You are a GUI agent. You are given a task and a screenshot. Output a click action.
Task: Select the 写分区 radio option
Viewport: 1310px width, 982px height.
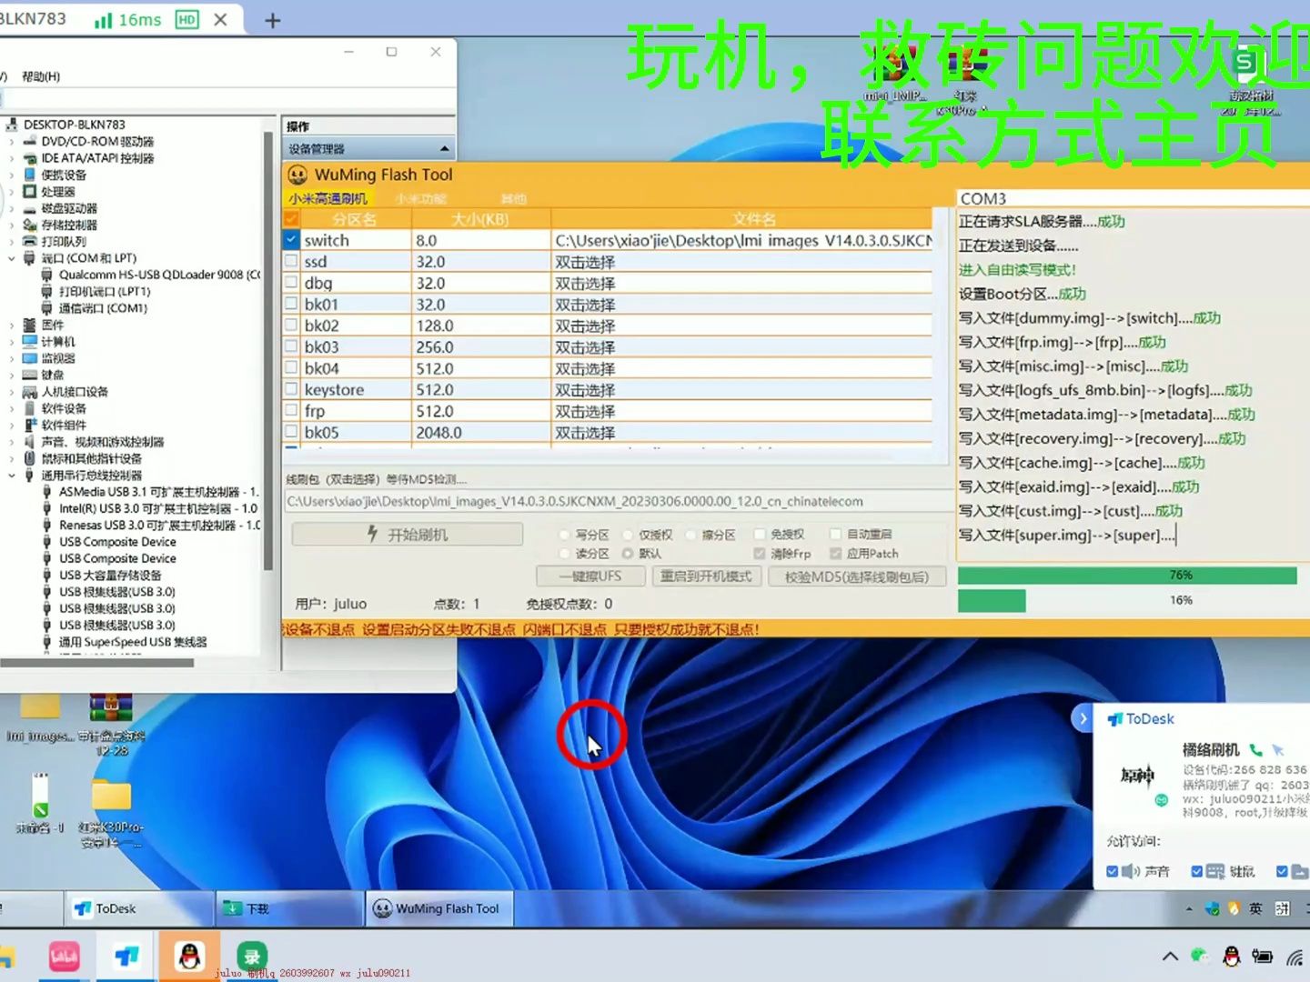[564, 535]
